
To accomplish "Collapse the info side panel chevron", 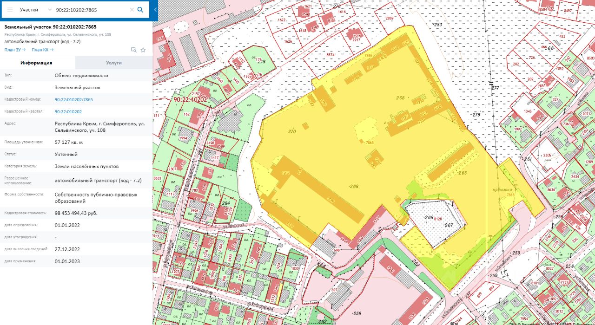I will coord(155,9).
